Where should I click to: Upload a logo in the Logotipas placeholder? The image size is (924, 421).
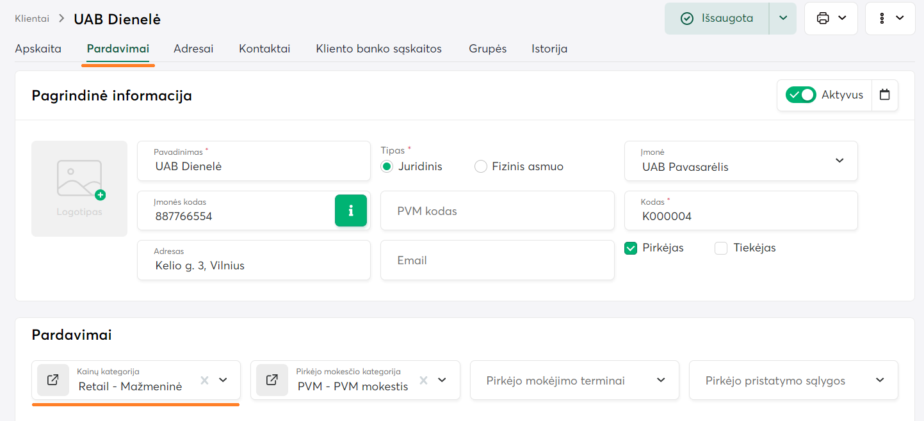pyautogui.click(x=79, y=188)
